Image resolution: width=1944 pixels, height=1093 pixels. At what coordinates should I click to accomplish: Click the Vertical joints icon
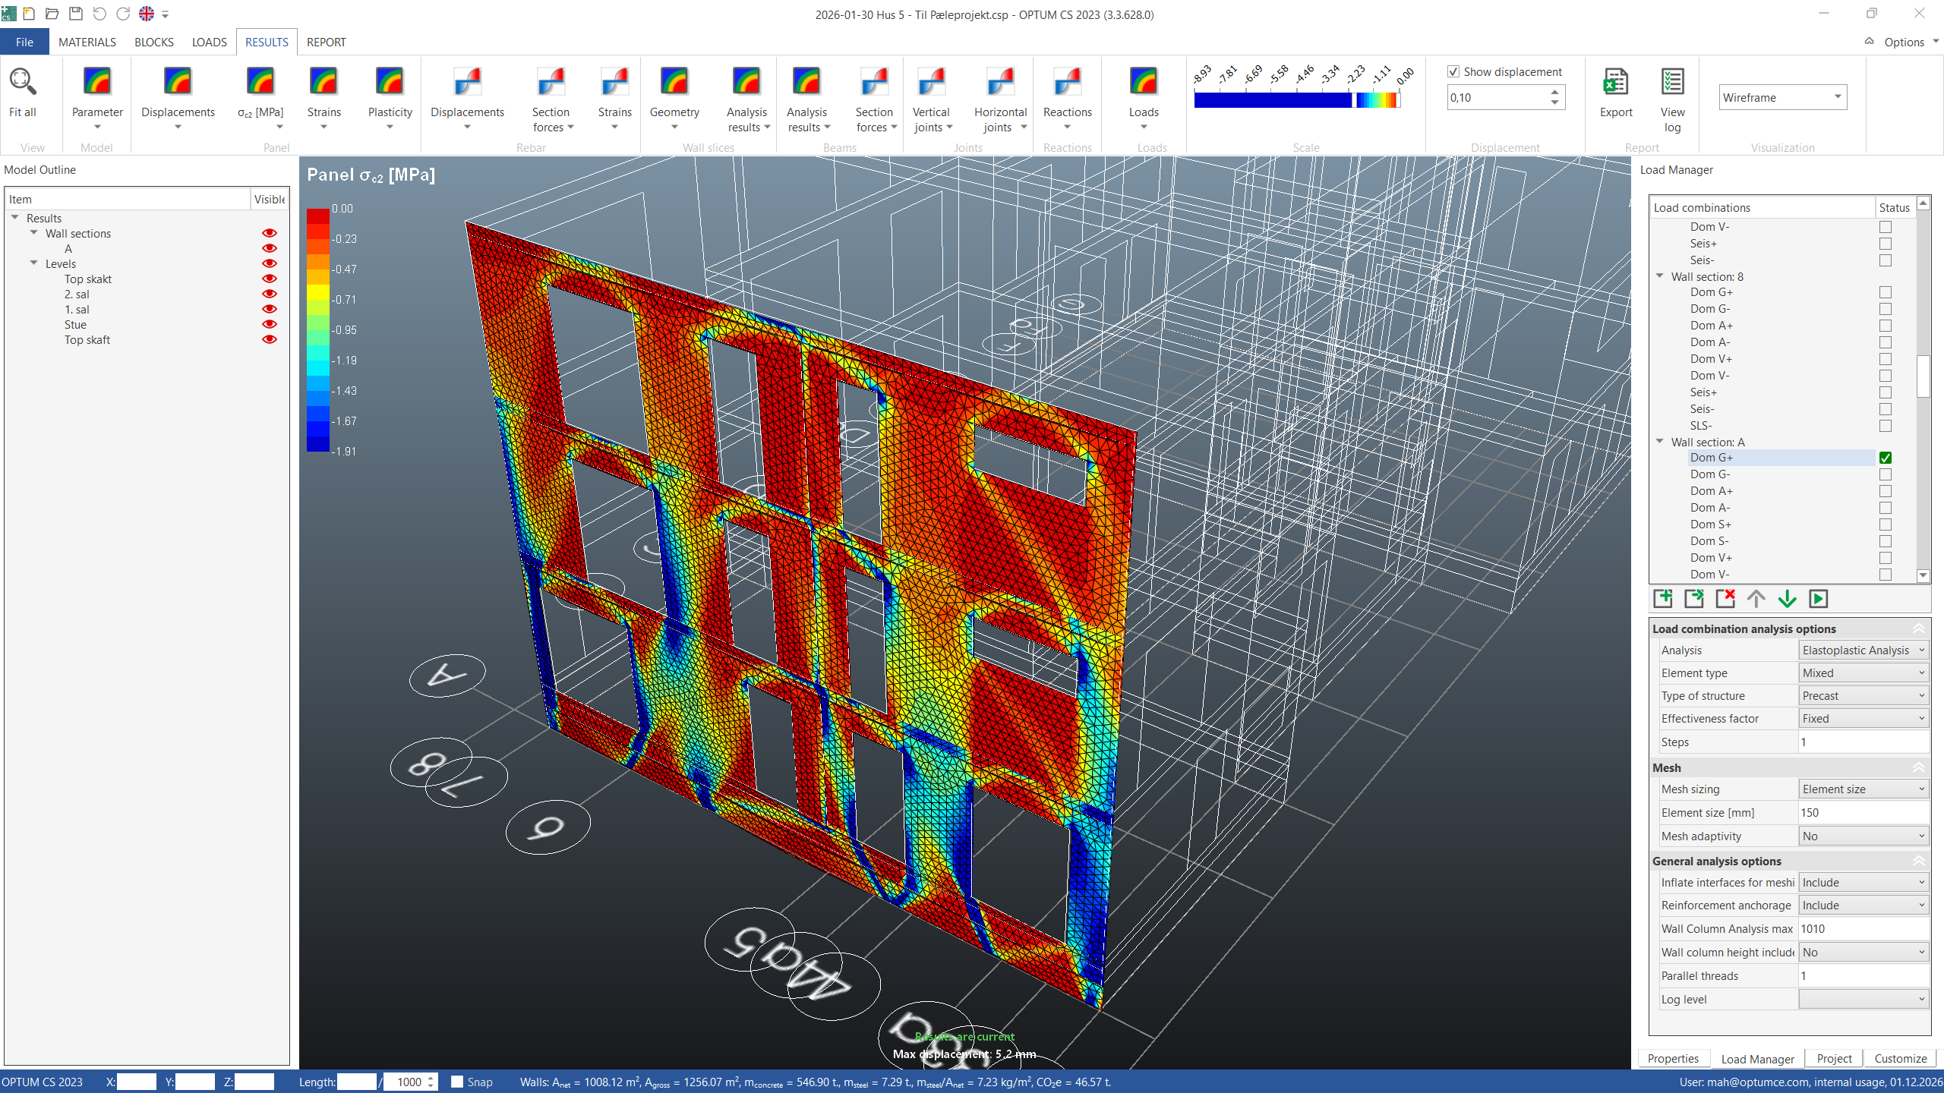click(931, 82)
